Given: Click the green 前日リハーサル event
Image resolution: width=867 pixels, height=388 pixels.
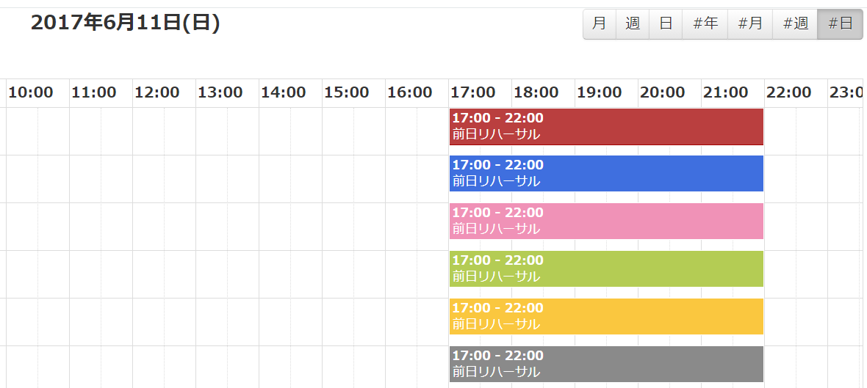Looking at the screenshot, I should click(x=606, y=268).
